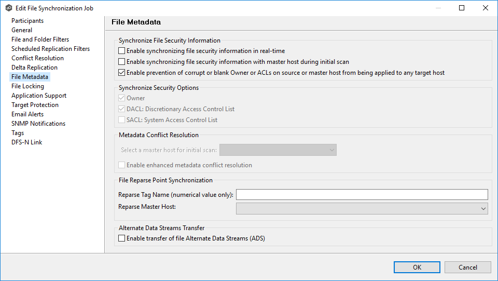Select Email Alerts page
This screenshot has height=281, width=498.
click(27, 114)
